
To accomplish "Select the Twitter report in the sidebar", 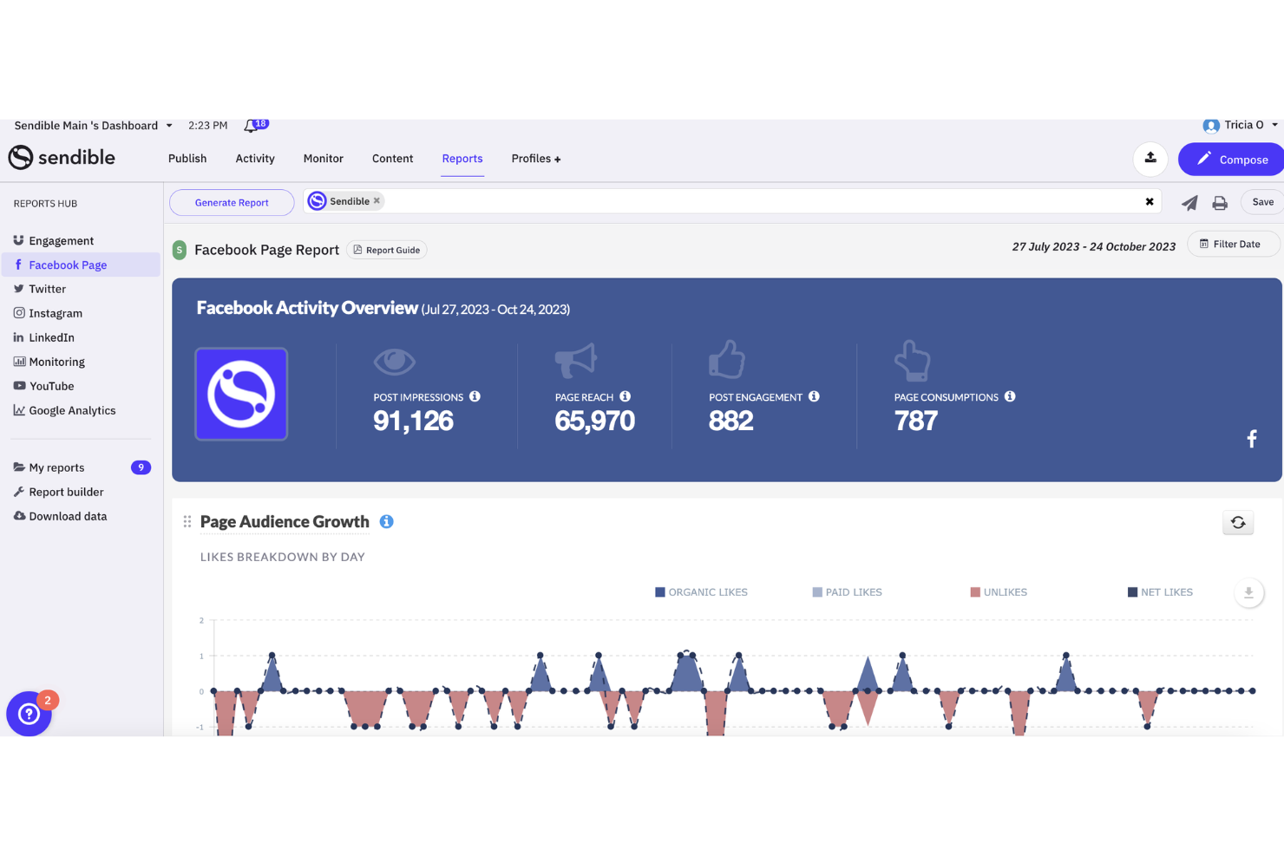I will tap(48, 288).
